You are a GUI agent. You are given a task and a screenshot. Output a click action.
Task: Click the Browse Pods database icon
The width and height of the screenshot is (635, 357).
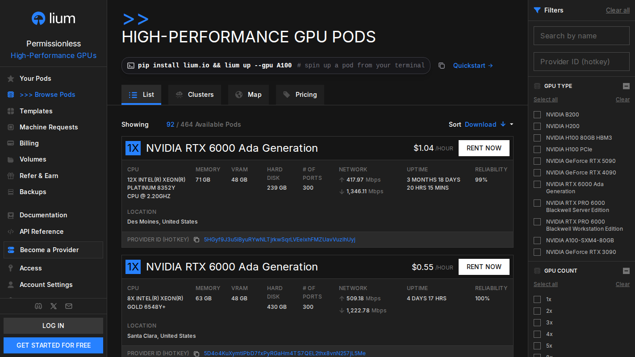click(x=11, y=95)
